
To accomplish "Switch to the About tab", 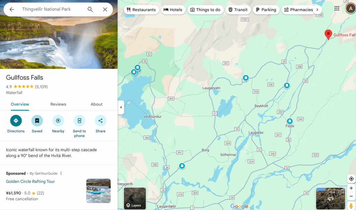I will 97,104.
